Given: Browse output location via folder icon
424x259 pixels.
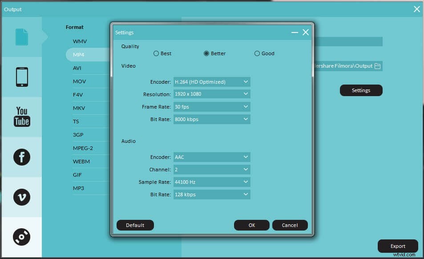Looking at the screenshot, I should [x=377, y=66].
